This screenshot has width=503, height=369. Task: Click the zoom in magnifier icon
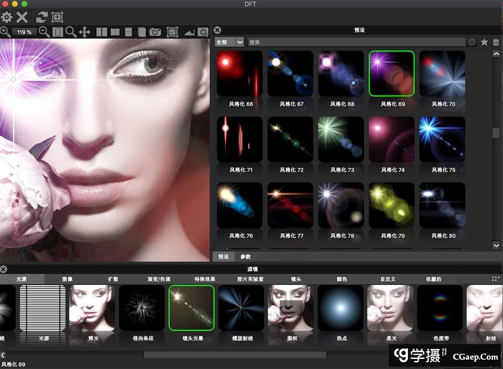(x=5, y=32)
